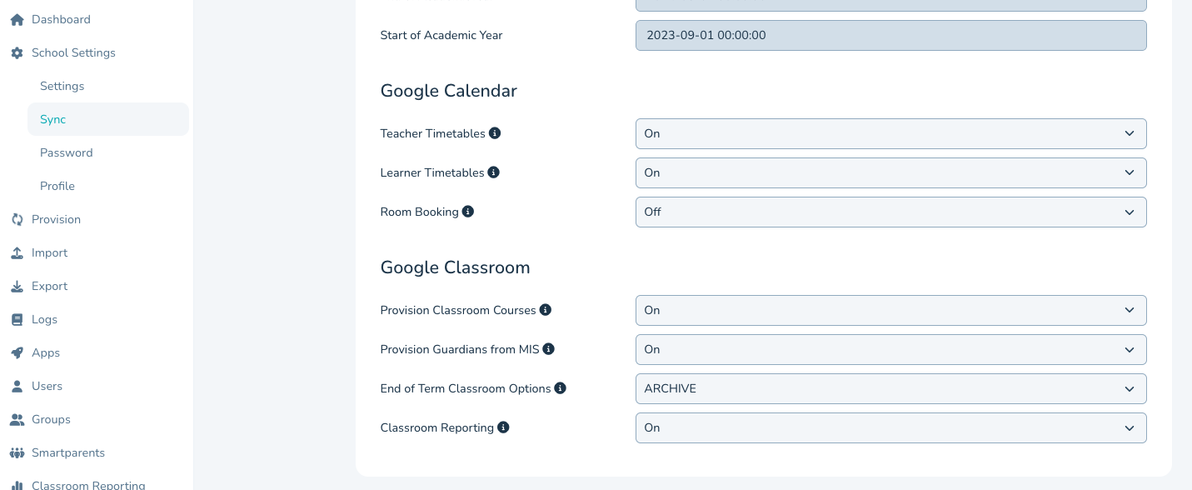Click info icon for End of Term Classroom Options
This screenshot has height=490, width=1192.
561,388
